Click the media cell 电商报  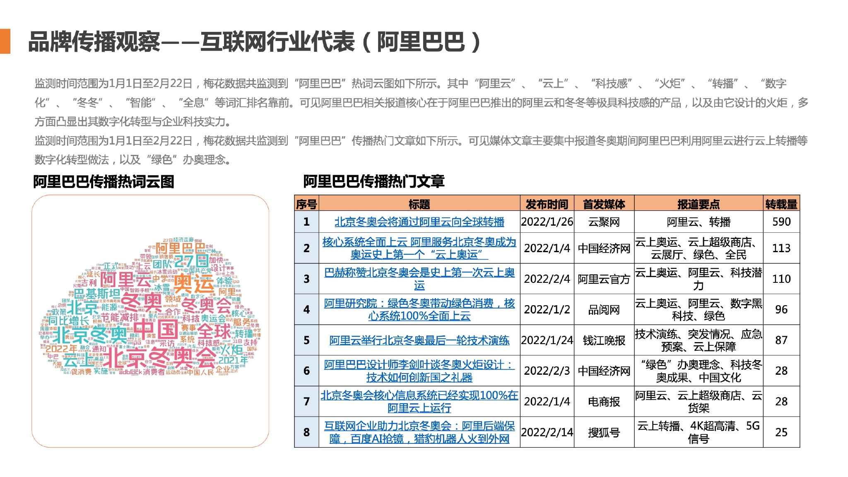click(x=604, y=402)
